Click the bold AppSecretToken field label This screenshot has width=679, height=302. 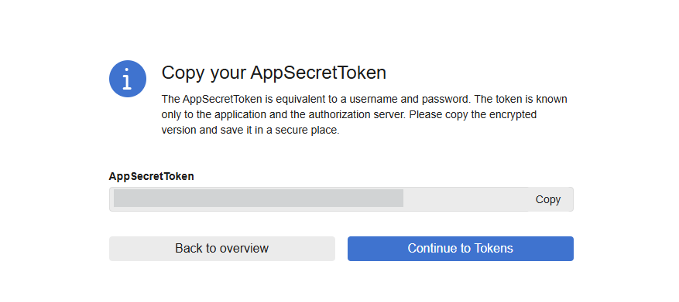coord(152,176)
